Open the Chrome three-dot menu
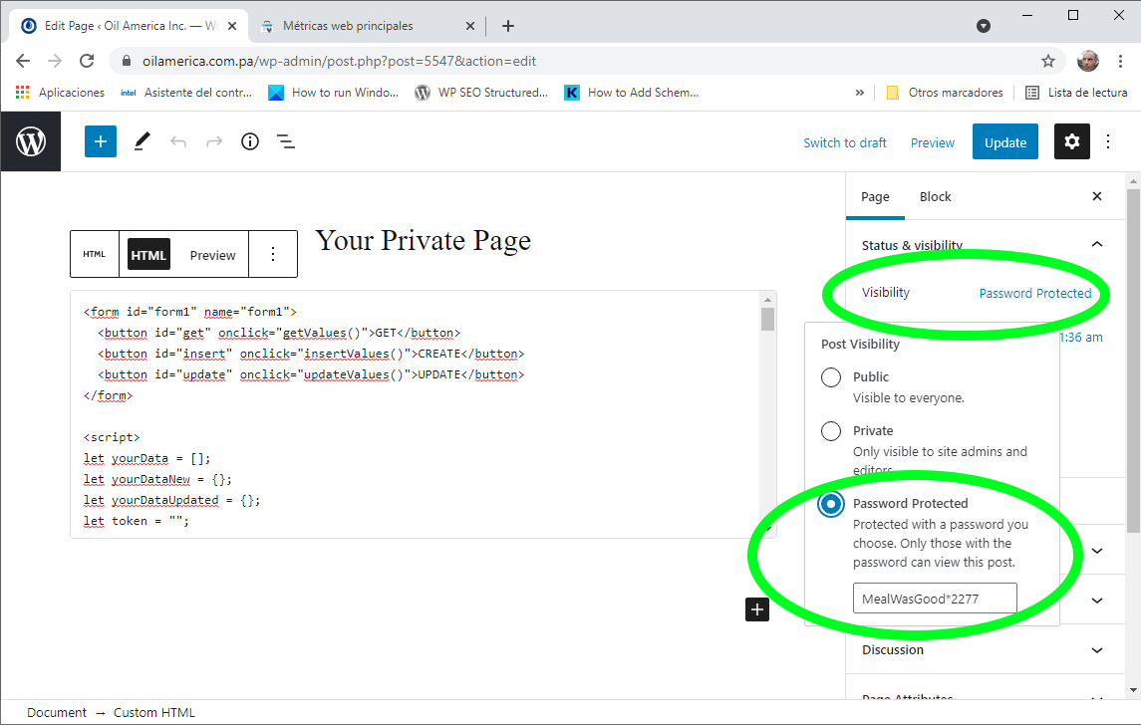The image size is (1141, 725). 1120,61
